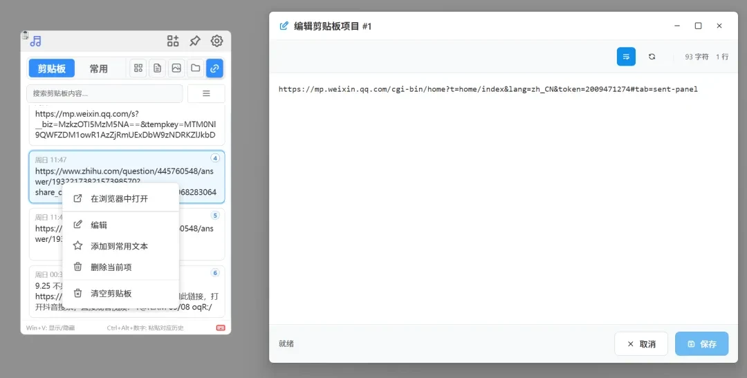Choose 删除当前项 from context menu
Screen dimensions: 747x378
[x=121, y=267]
